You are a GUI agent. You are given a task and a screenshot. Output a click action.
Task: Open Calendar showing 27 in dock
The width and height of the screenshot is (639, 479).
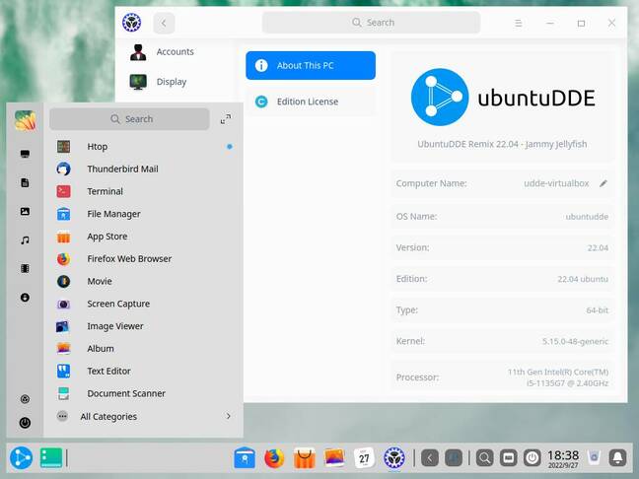click(364, 458)
